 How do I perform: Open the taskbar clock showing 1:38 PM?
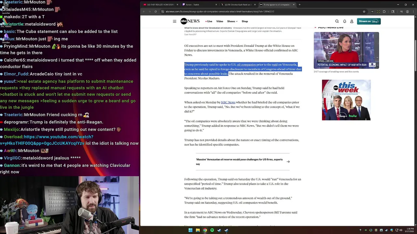tap(409, 230)
